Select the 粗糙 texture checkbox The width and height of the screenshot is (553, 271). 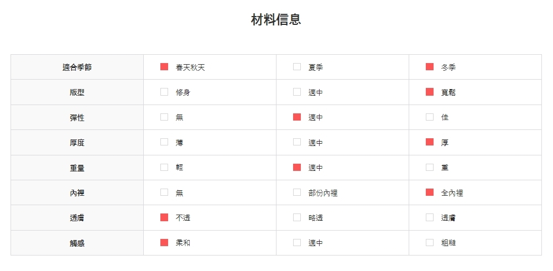click(430, 242)
